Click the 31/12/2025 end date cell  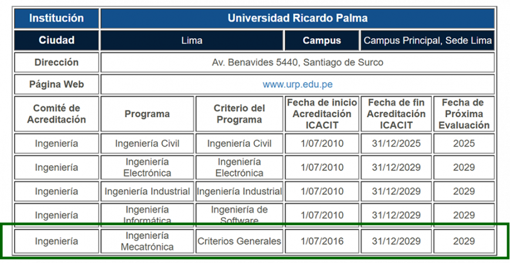(x=396, y=144)
